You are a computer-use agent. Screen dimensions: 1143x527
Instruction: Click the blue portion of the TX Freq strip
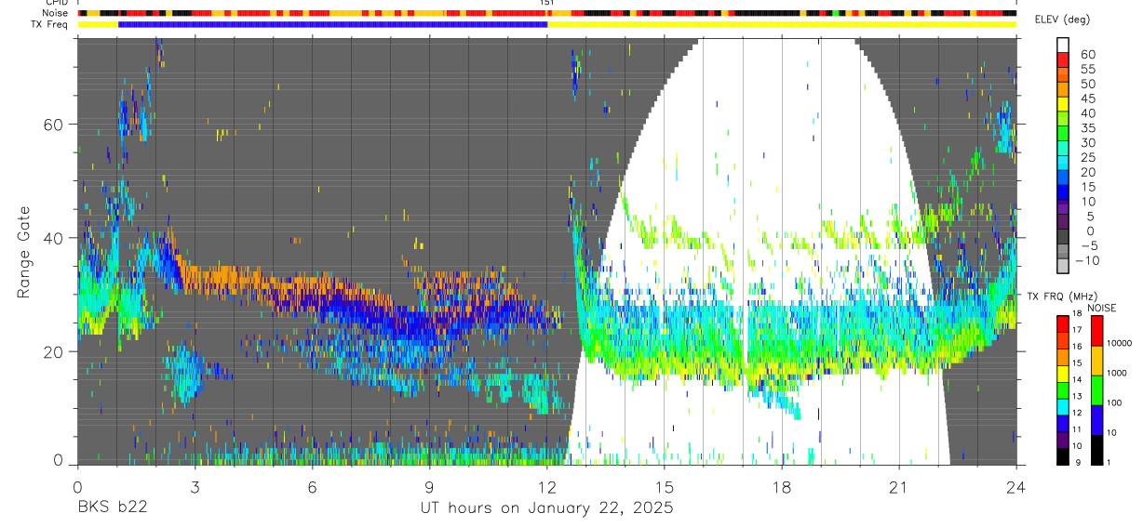332,24
